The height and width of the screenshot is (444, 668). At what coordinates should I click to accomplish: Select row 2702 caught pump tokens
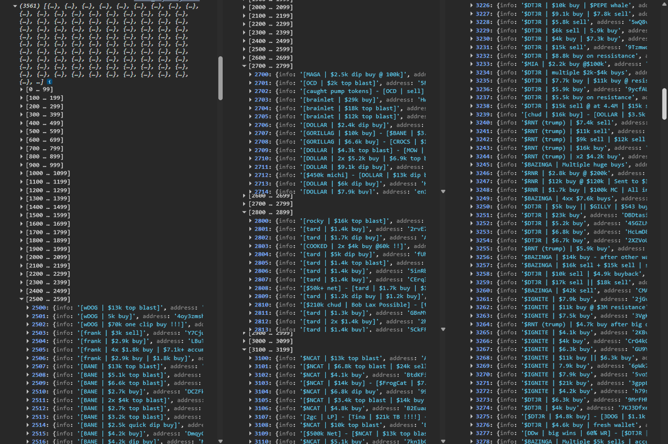337,91
